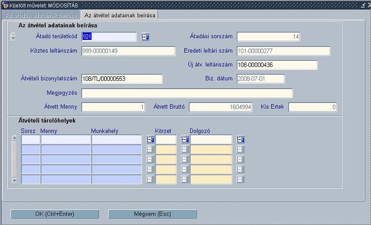Open the Munkahely lookup in first storage row

[x=150, y=139]
